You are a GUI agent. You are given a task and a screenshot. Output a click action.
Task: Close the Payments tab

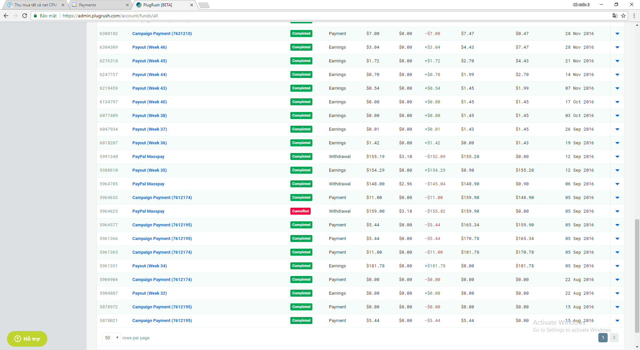tap(127, 5)
